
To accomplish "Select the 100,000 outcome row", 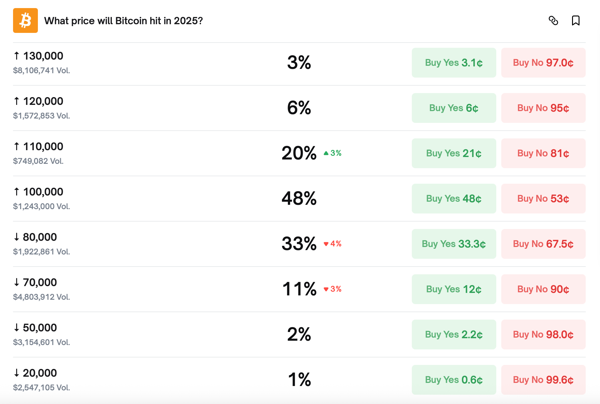I will [186, 199].
